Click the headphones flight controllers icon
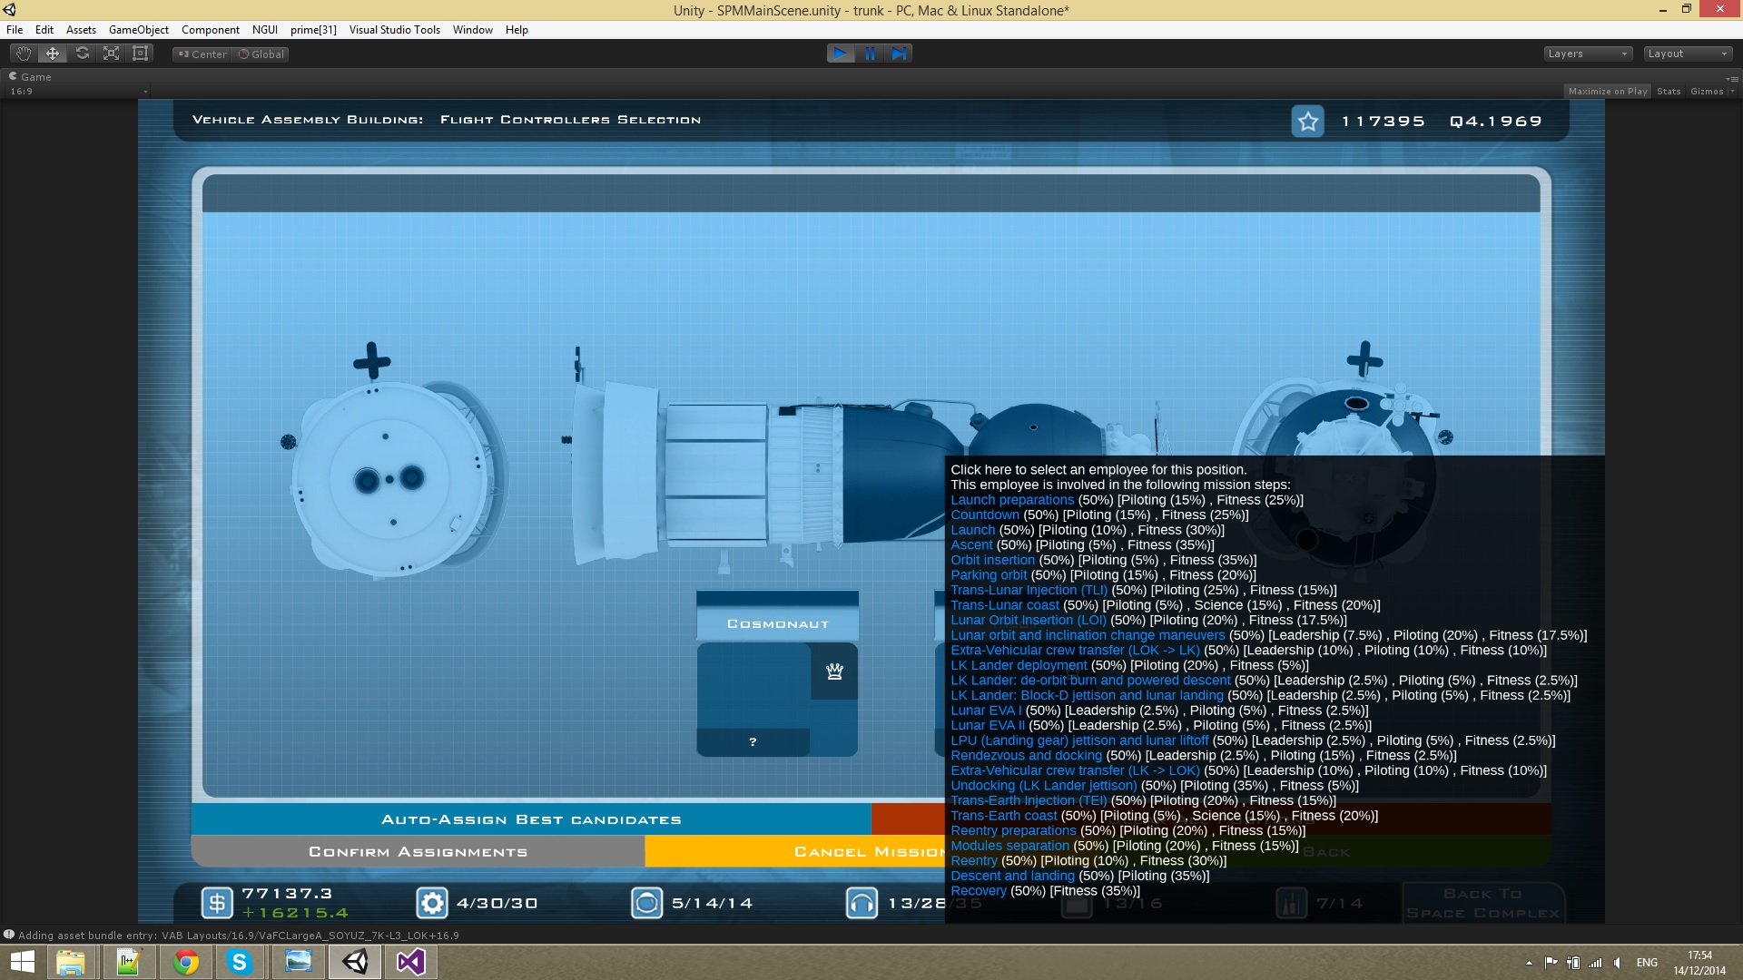The height and width of the screenshot is (980, 1743). click(x=862, y=903)
